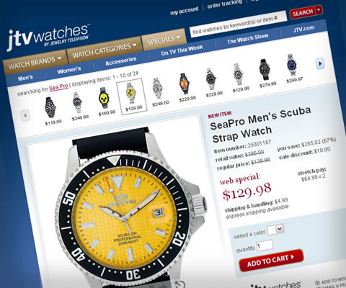Click the carousel previous arrow icon
346x288 pixels.
click(x=25, y=116)
